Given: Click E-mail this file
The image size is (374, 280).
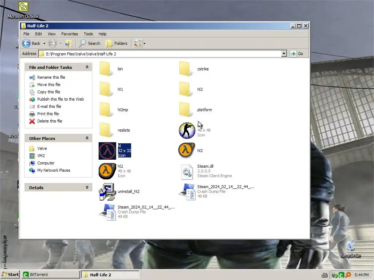Looking at the screenshot, I should pos(49,106).
